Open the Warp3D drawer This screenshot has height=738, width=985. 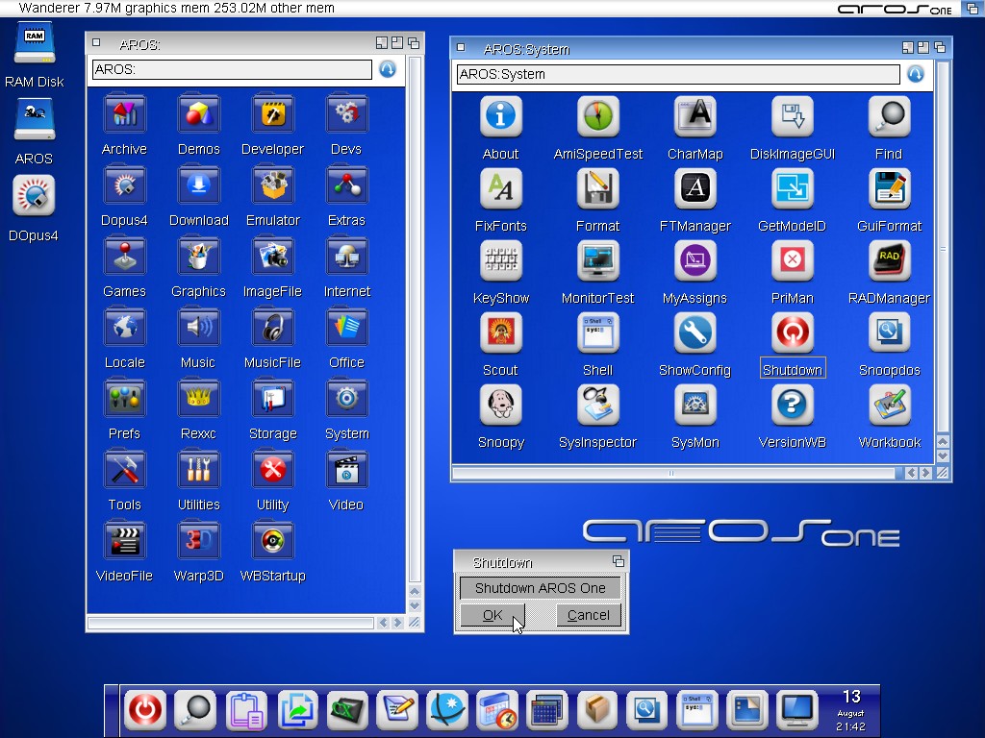[x=198, y=540]
